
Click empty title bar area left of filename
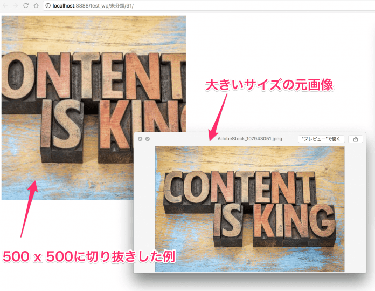(178, 139)
